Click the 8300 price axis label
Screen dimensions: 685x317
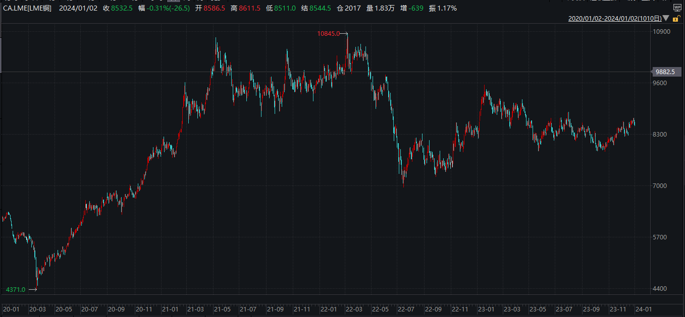pos(660,135)
